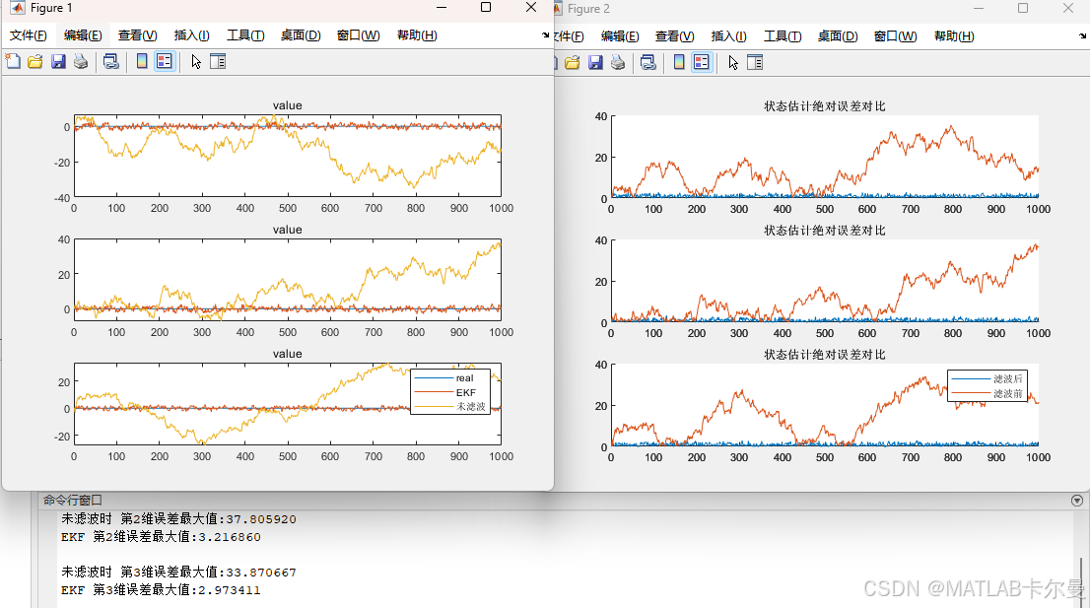The width and height of the screenshot is (1090, 608).
Task: Save figure icon in Figure 1 toolbar
Action: click(x=58, y=62)
